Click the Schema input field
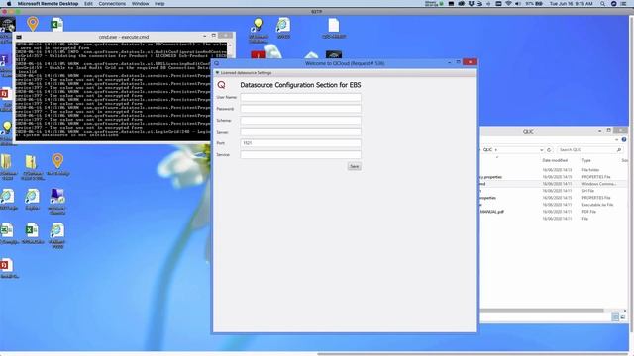 pyautogui.click(x=300, y=121)
